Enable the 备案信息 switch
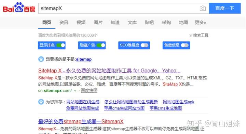 pos(184,45)
